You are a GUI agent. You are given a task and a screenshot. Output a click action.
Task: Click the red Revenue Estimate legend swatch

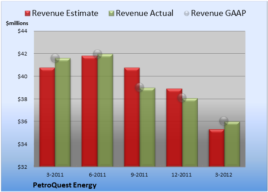(27, 14)
